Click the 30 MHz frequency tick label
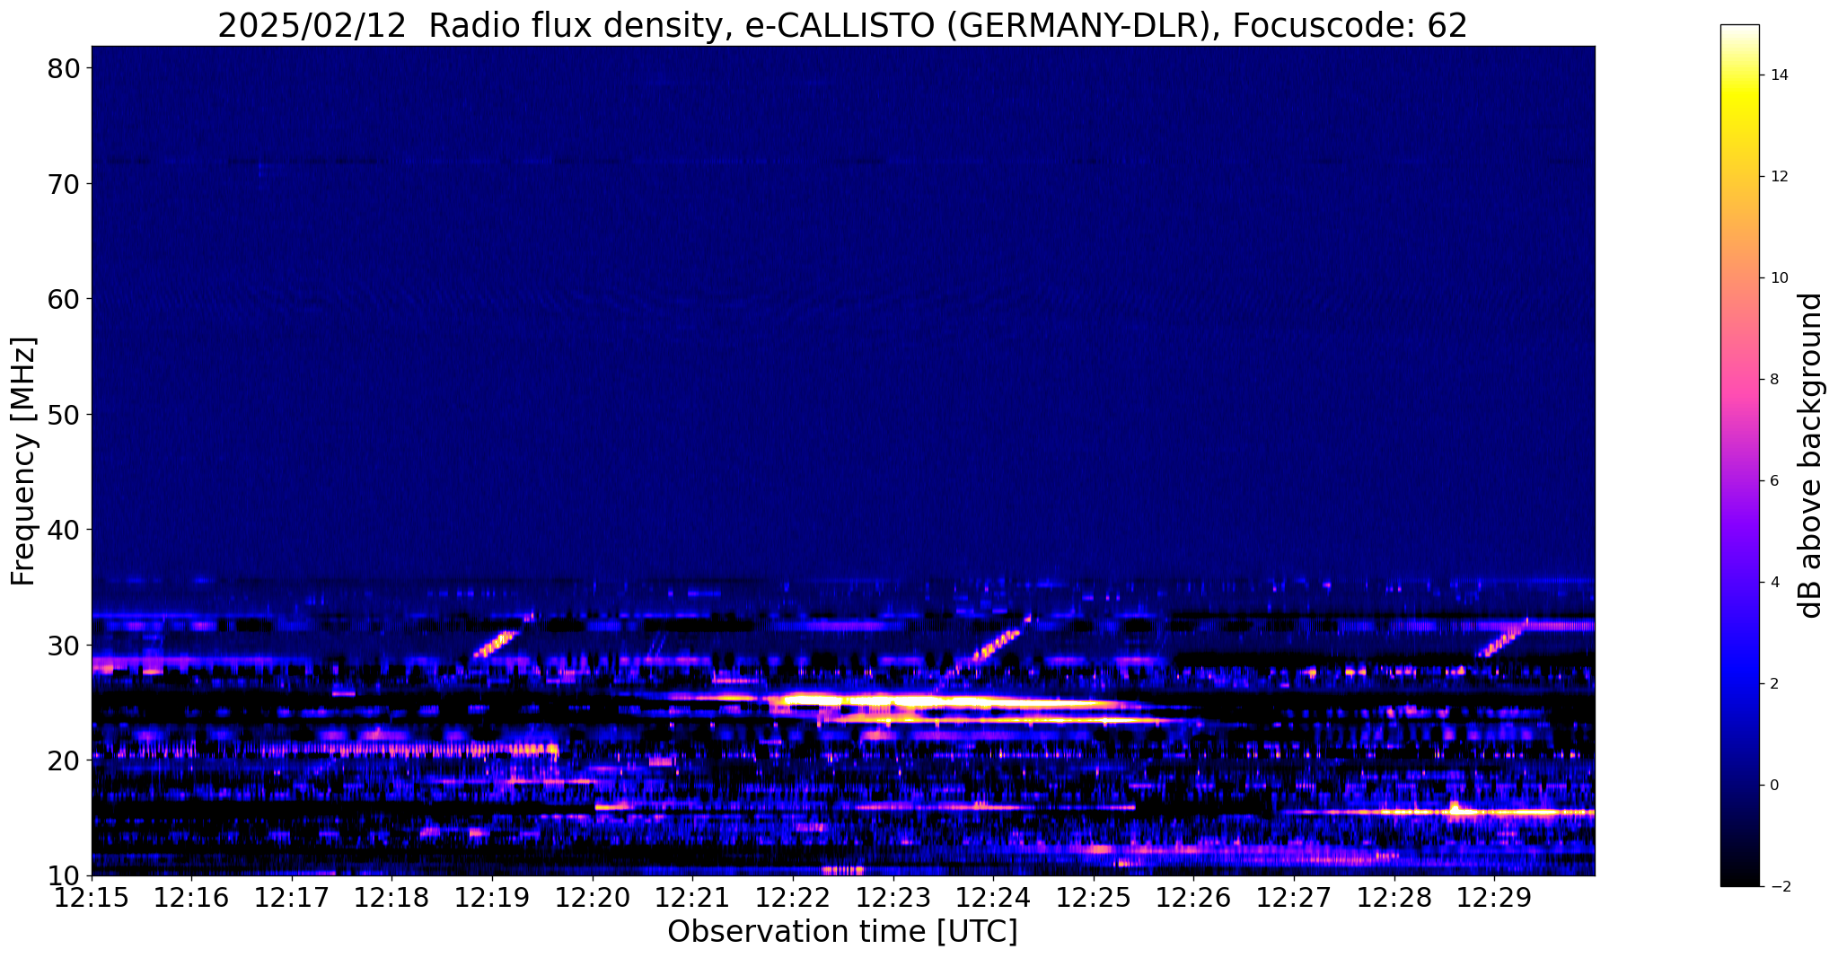This screenshot has height=958, width=1838. pyautogui.click(x=63, y=646)
